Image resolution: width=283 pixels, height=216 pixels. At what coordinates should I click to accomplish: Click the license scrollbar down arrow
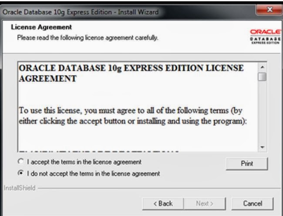(262, 147)
